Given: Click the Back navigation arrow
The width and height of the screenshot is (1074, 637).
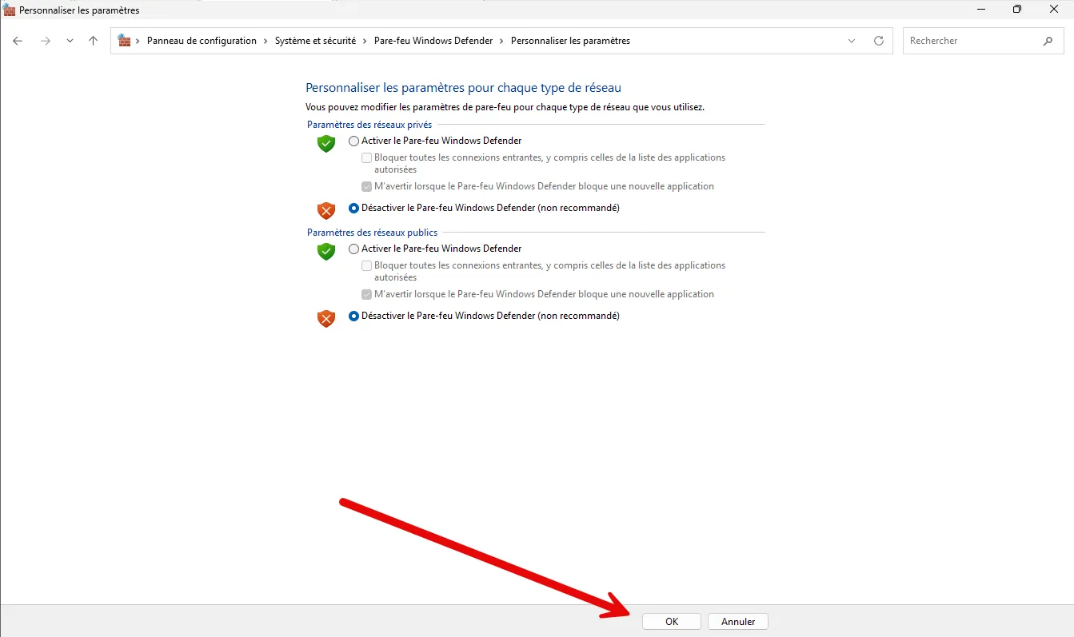Looking at the screenshot, I should pyautogui.click(x=18, y=41).
